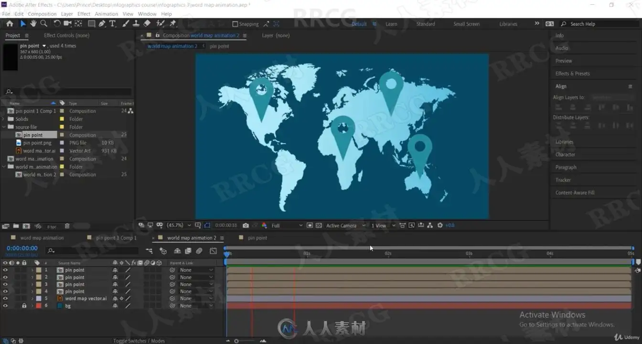The height and width of the screenshot is (344, 642).
Task: Select the Roto Brush tool
Action: [x=160, y=23]
